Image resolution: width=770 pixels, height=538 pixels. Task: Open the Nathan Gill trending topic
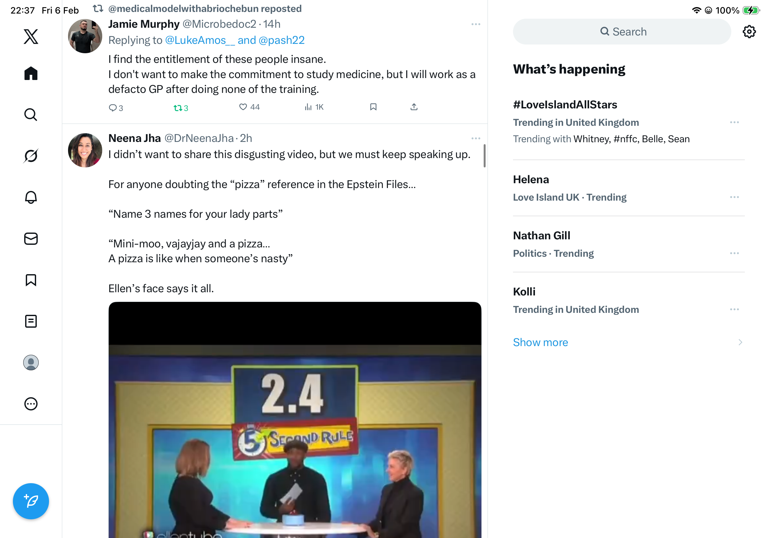541,235
